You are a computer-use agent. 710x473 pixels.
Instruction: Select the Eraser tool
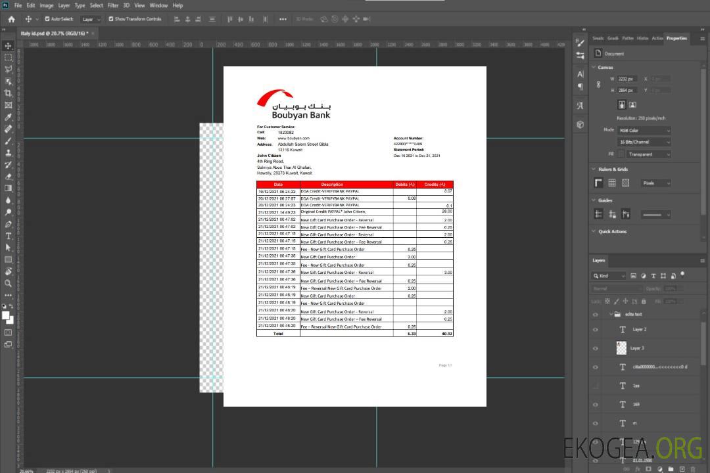pyautogui.click(x=8, y=177)
